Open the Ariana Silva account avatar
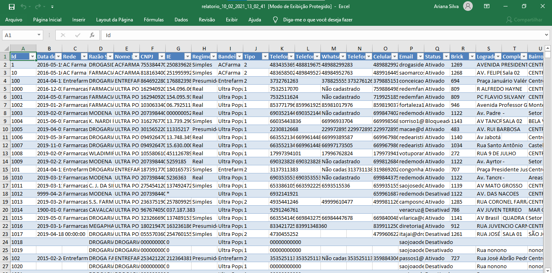This screenshot has height=273, width=552. tap(468, 6)
